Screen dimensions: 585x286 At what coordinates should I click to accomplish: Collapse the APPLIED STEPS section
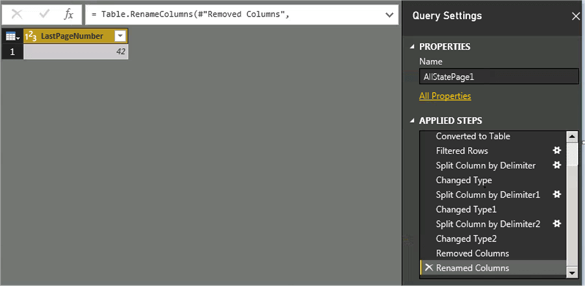tap(412, 121)
